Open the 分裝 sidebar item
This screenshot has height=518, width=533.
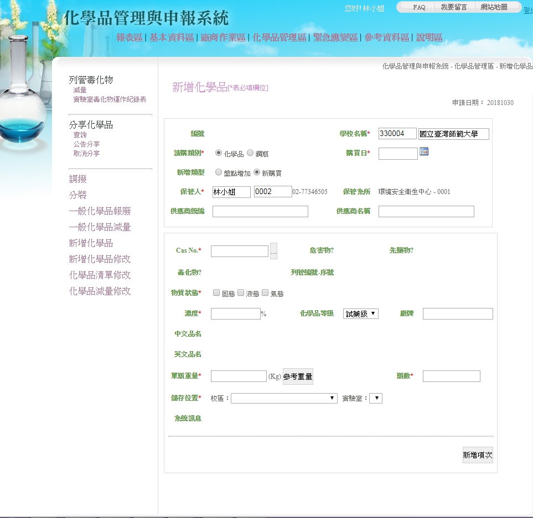pyautogui.click(x=78, y=195)
